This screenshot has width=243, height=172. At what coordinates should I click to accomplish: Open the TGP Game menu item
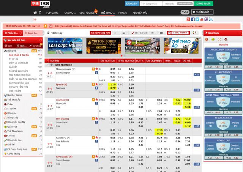pyautogui.click(x=52, y=13)
